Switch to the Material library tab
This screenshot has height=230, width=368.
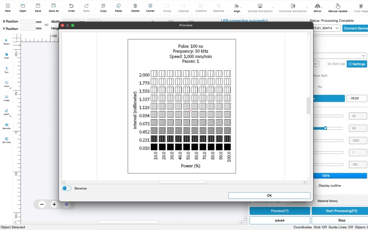[x=328, y=201]
